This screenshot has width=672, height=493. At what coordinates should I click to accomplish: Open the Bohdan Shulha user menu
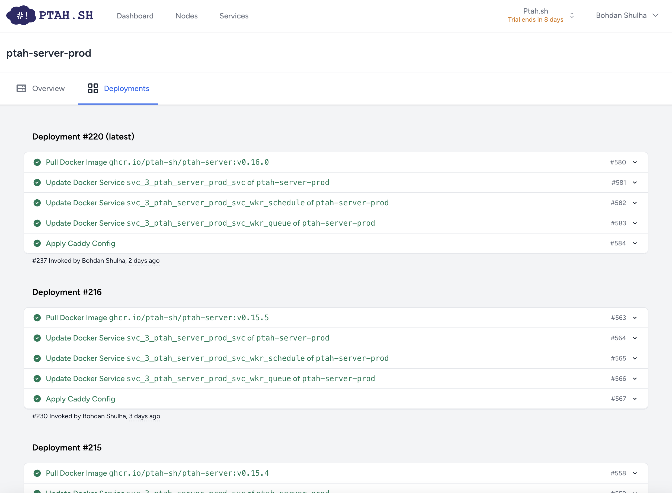pyautogui.click(x=627, y=15)
